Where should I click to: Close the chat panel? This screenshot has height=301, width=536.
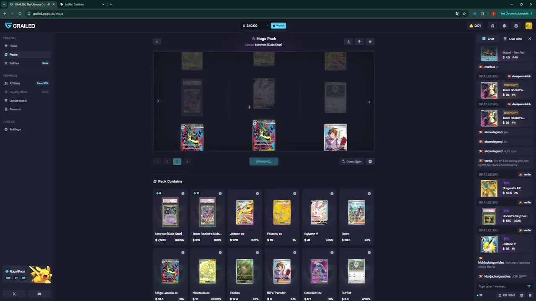point(529,39)
